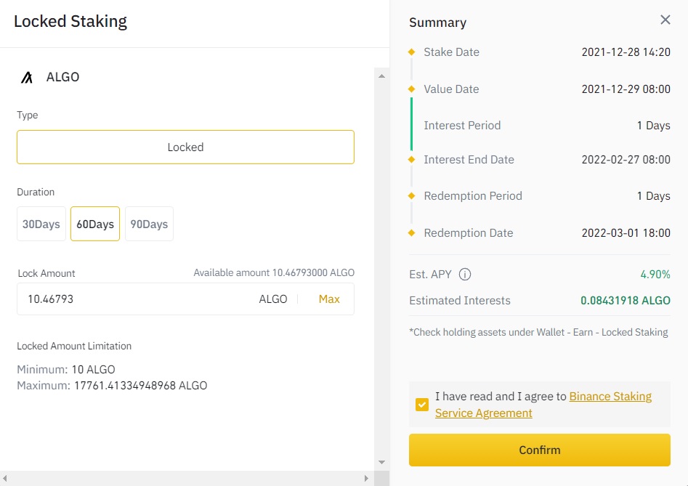Click the Locked Amount Limitation label
Screen dimensions: 688x486
[74, 346]
